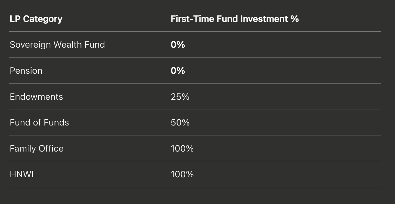Select the HNWI row label
The width and height of the screenshot is (395, 204).
[x=22, y=174]
